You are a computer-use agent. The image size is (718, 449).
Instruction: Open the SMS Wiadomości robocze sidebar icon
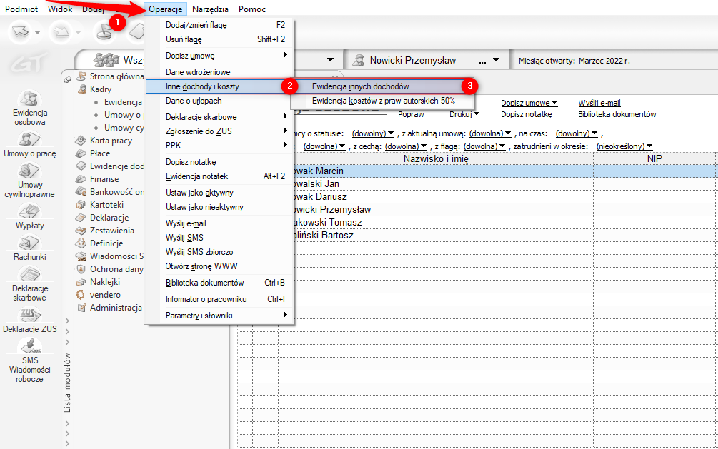tap(30, 346)
